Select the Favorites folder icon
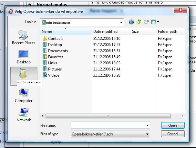This screenshot has height=148, width=196. click(45, 57)
